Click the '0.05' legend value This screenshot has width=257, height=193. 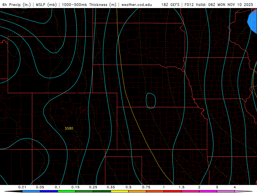(40, 187)
